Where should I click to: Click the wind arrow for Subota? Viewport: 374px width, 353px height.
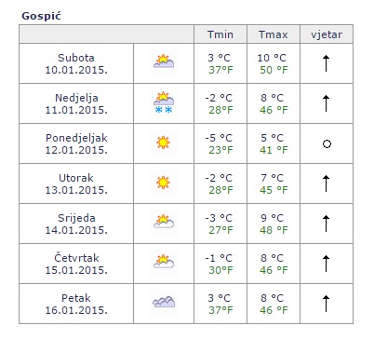pos(326,63)
